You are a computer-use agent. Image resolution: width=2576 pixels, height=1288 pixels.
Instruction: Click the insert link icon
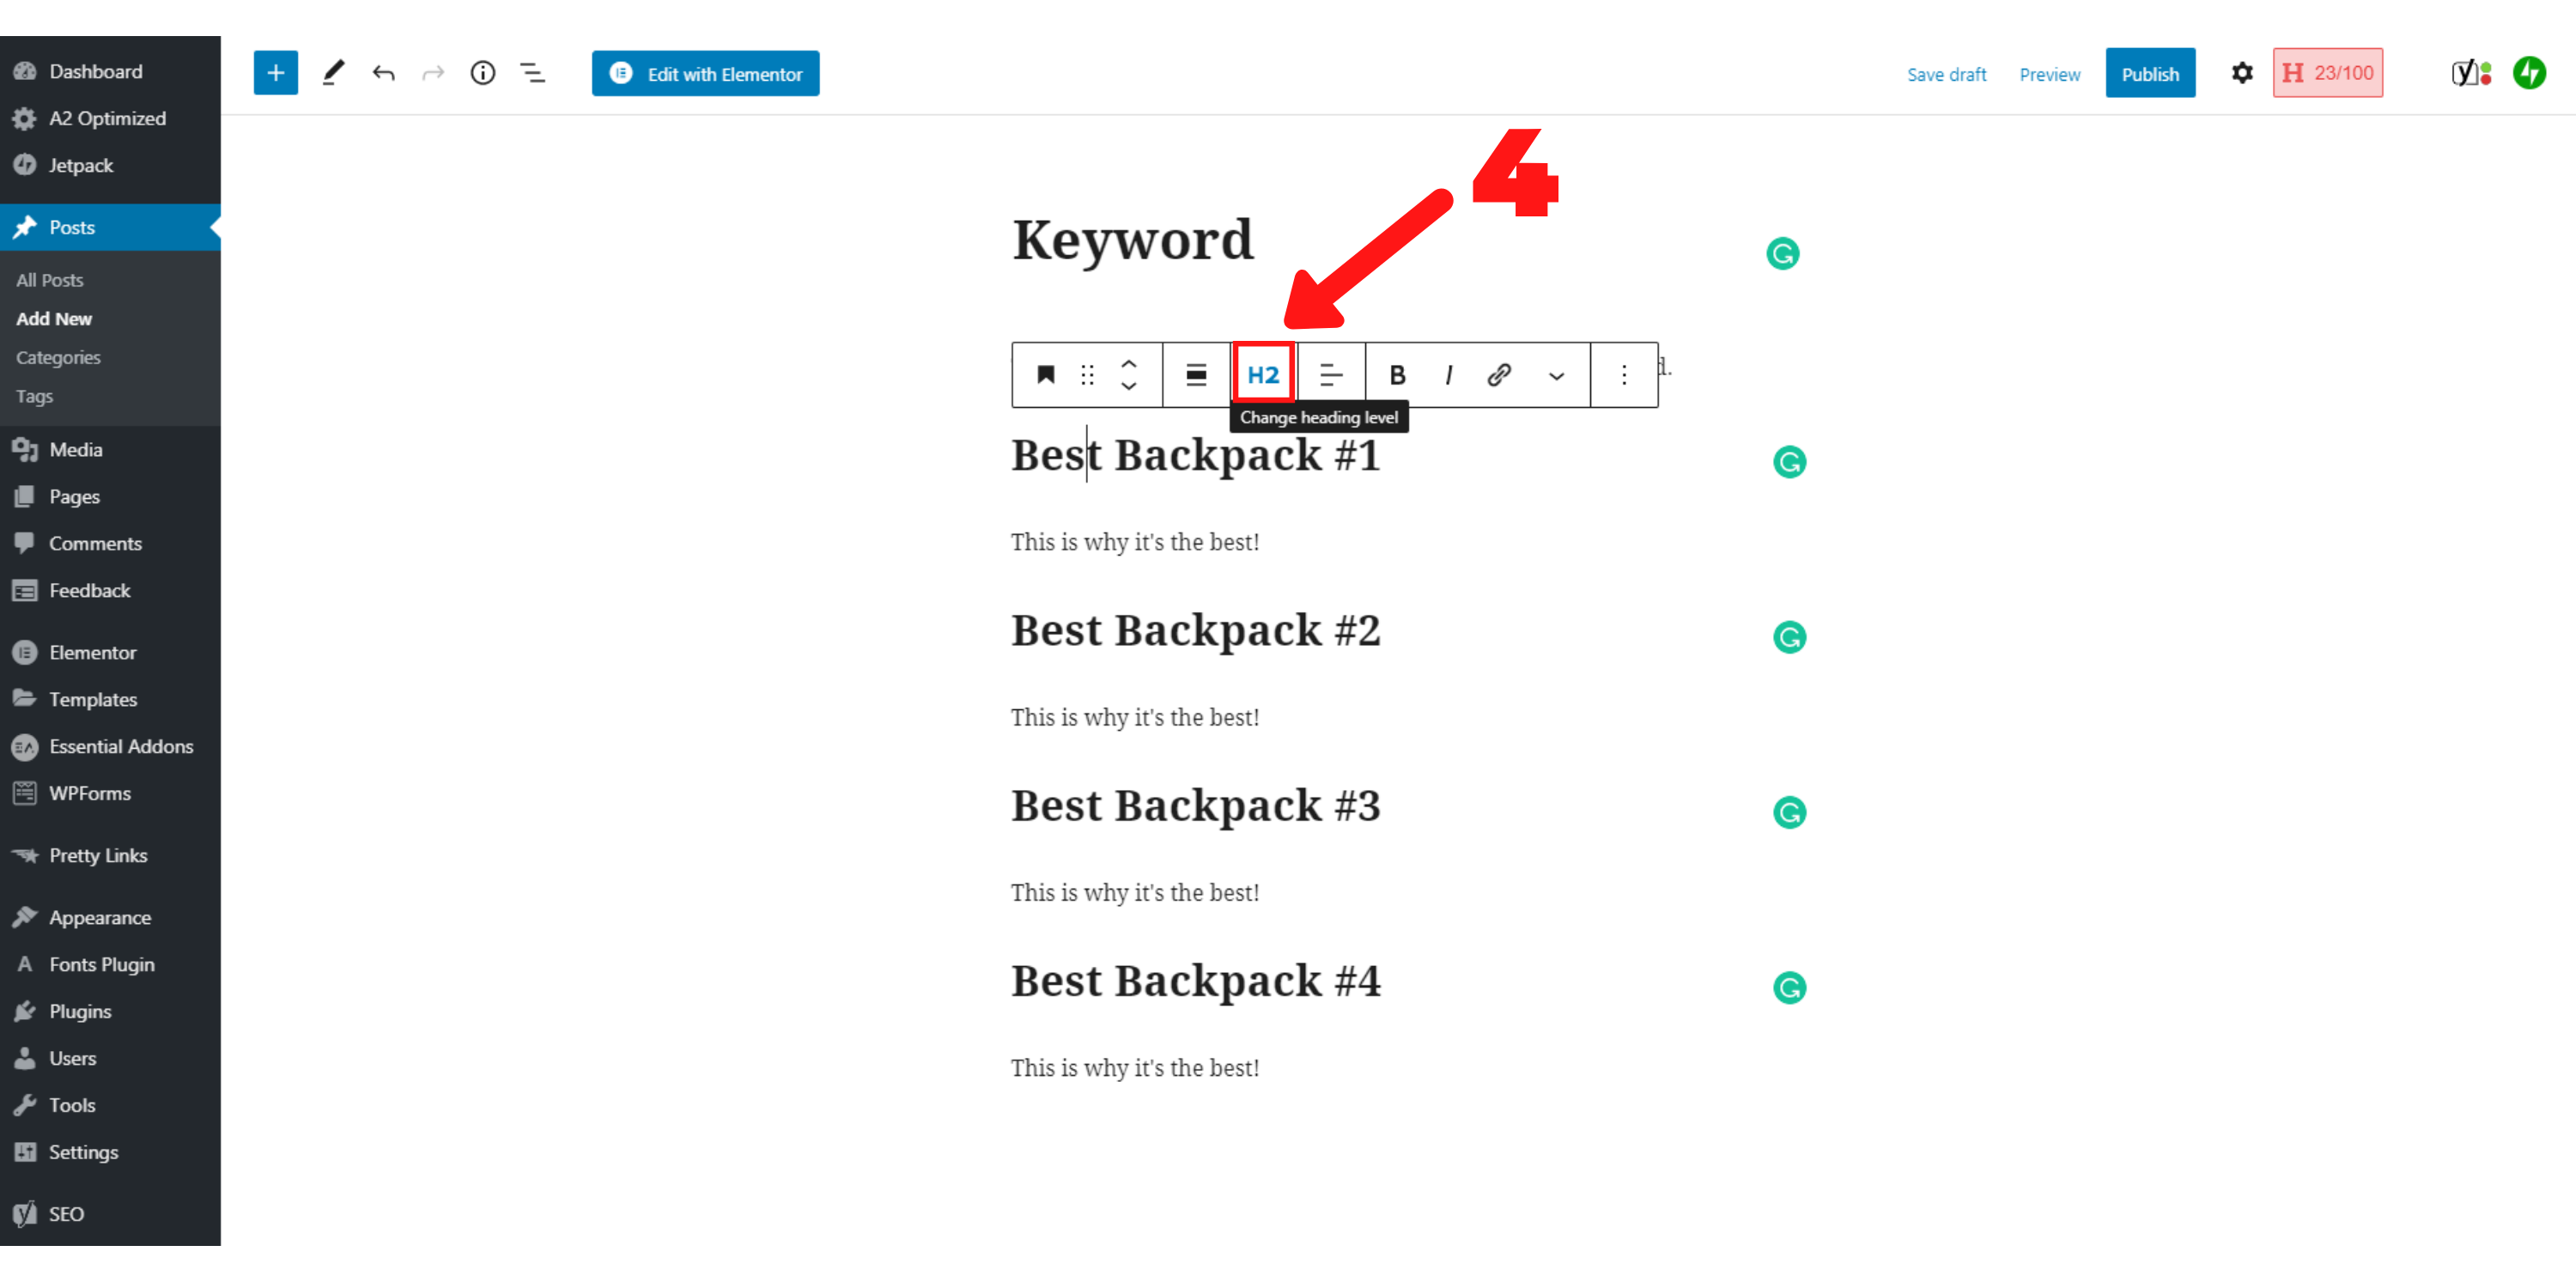click(x=1497, y=374)
